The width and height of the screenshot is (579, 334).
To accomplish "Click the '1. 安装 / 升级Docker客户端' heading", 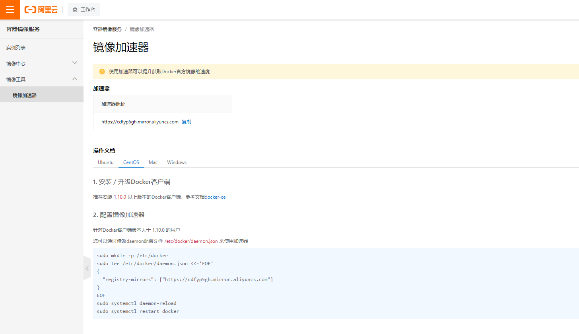I will coord(132,182).
